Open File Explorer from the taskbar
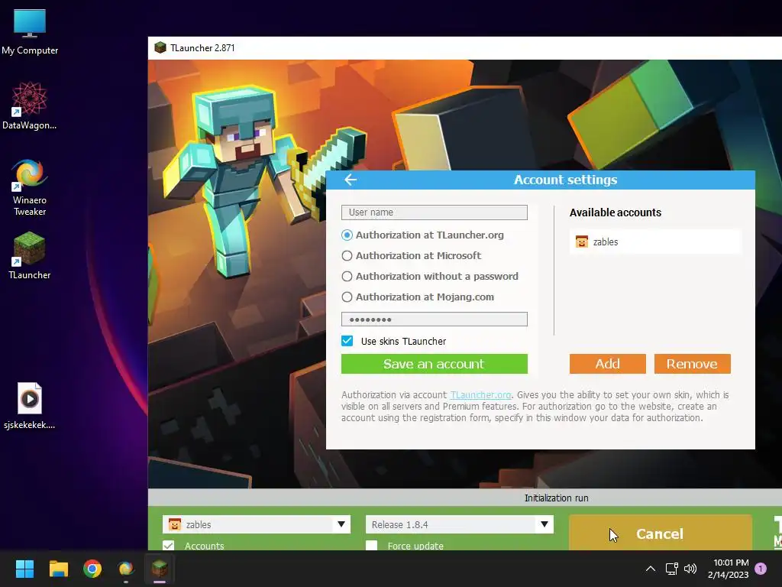The width and height of the screenshot is (782, 587). 58,569
